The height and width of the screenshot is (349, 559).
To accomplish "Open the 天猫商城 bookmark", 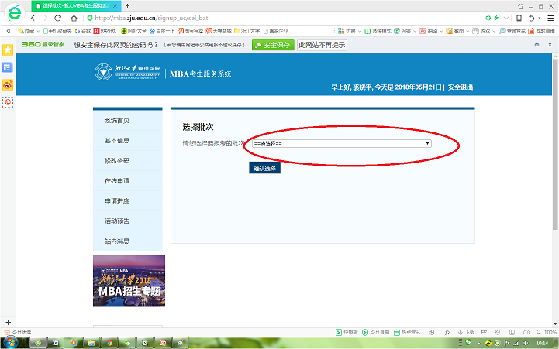I will coord(219,31).
